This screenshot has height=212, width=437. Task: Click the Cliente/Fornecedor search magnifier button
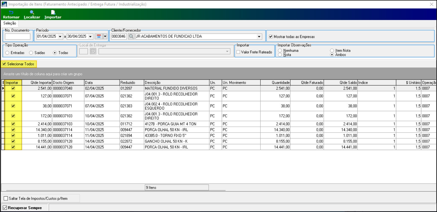(131, 36)
